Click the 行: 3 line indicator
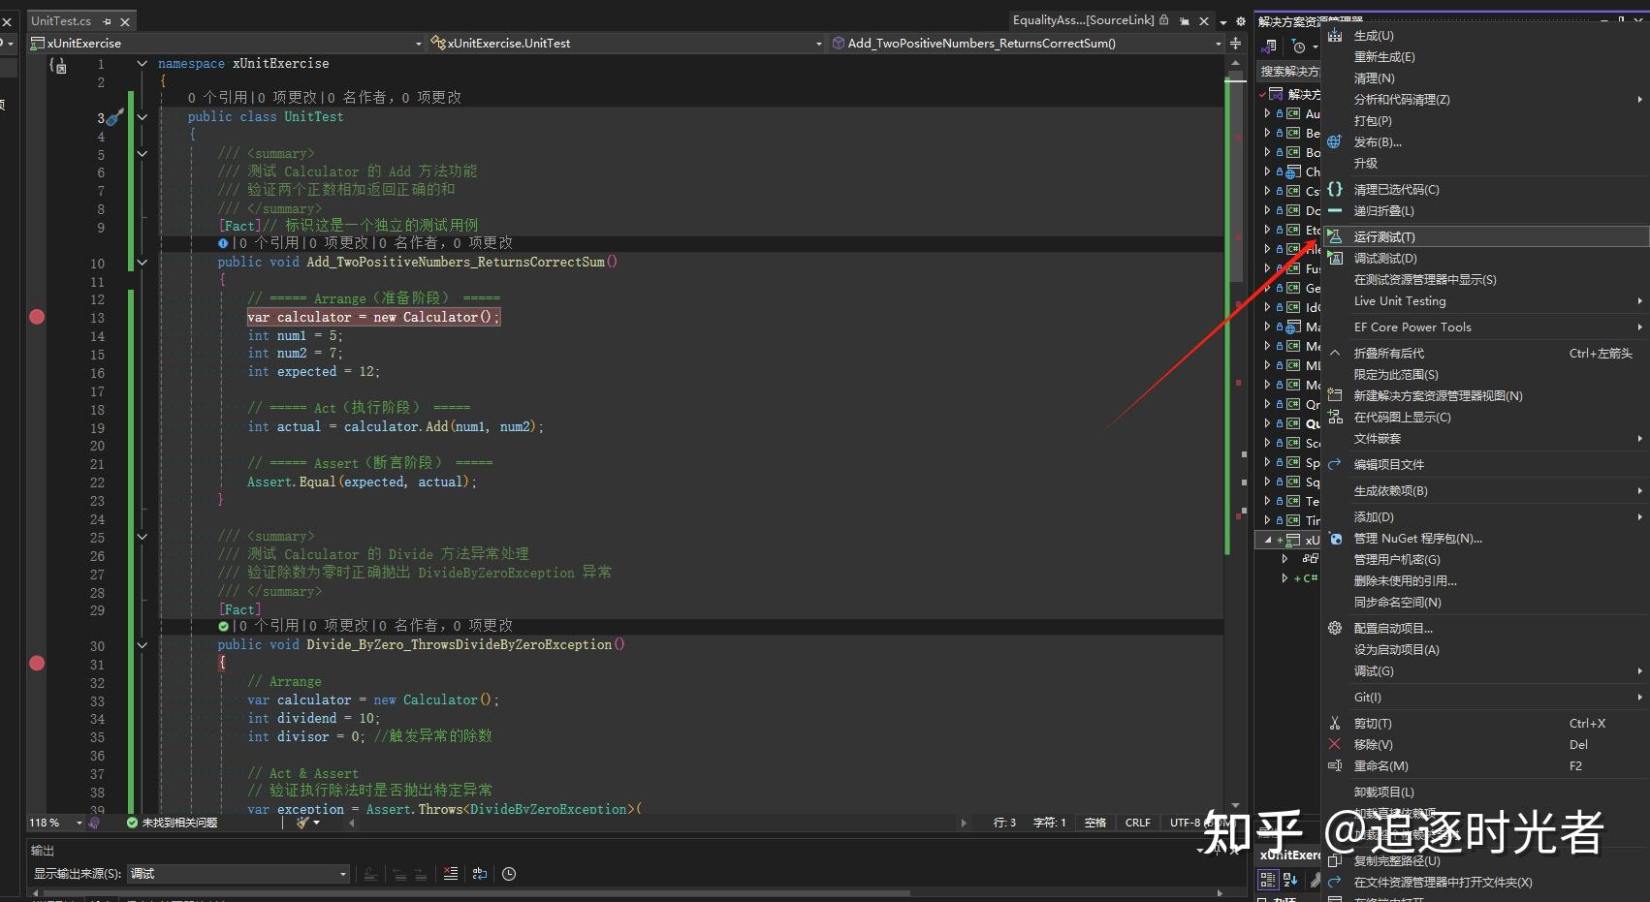The height and width of the screenshot is (902, 1650). point(1004,823)
